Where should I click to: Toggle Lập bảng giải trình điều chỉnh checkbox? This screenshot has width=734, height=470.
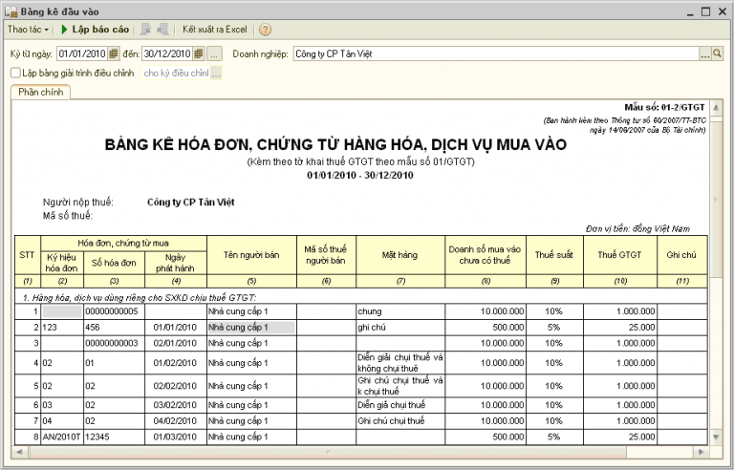15,73
